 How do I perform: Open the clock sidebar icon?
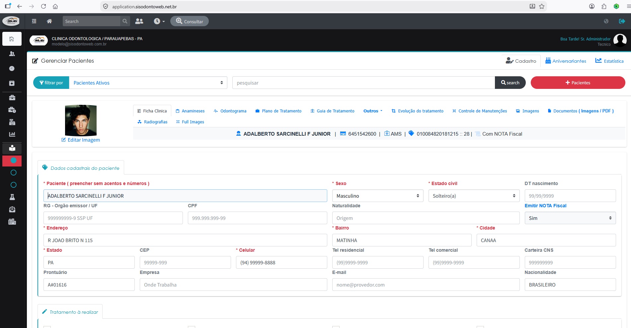click(x=12, y=68)
